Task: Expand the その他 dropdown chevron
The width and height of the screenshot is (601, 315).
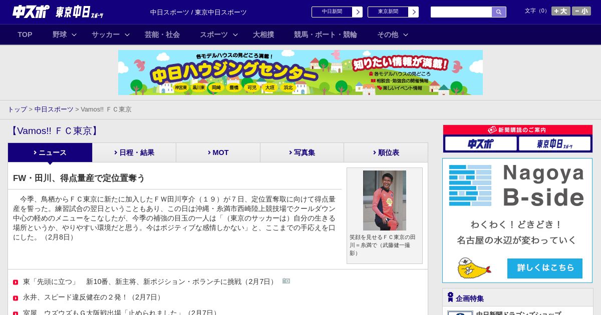Action: (406, 34)
